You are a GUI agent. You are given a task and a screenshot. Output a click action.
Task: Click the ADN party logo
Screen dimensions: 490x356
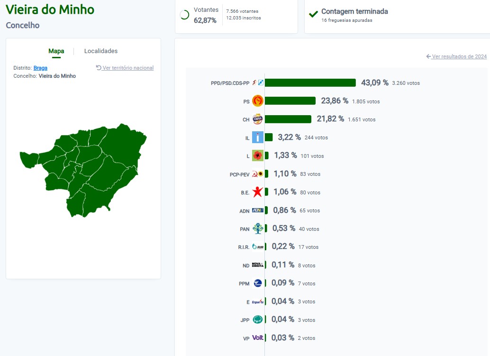[x=257, y=210]
